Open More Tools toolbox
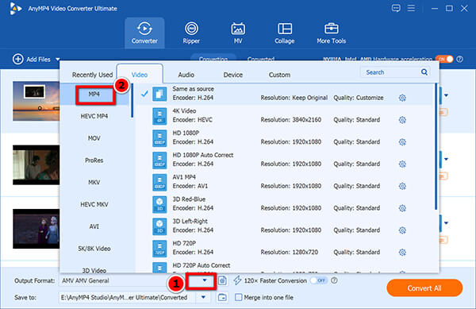Screen dimensions: 476x309 (x=331, y=33)
